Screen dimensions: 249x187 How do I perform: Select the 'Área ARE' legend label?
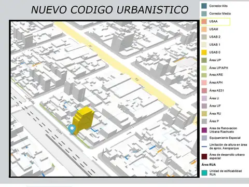coord(216,75)
